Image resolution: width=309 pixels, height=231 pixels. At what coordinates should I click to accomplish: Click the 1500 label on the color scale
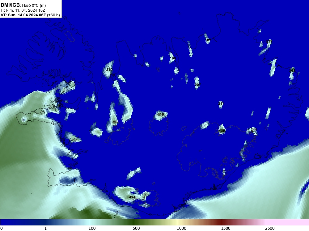tap(226, 228)
